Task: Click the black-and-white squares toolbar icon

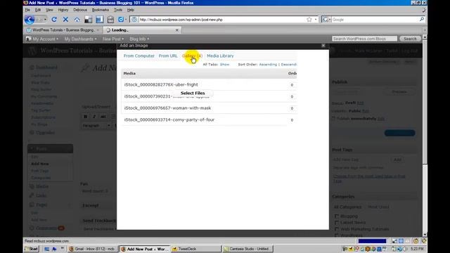Action: 89,20
